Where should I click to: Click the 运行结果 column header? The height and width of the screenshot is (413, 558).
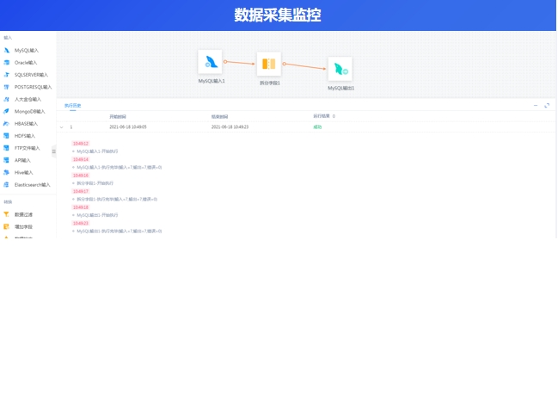pyautogui.click(x=322, y=116)
